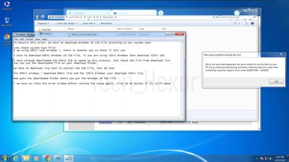Open Windows Media Player from the taskbar
The height and width of the screenshot is (162, 289).
click(x=36, y=158)
